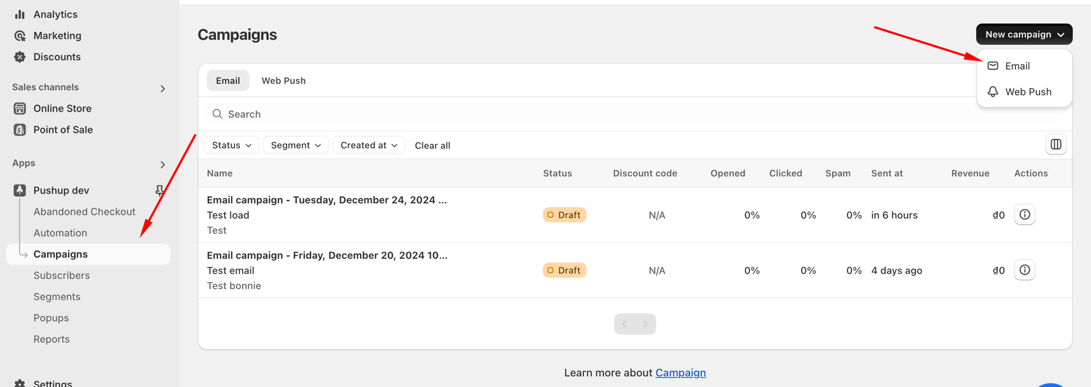Viewport: 1091px width, 387px height.
Task: Click the Point of Sale icon
Action: tap(19, 130)
